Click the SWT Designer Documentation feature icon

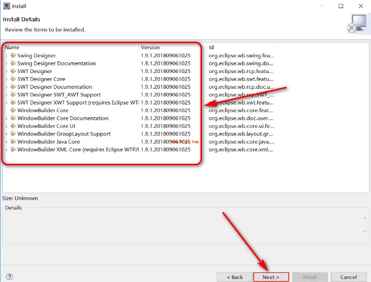tap(13, 87)
